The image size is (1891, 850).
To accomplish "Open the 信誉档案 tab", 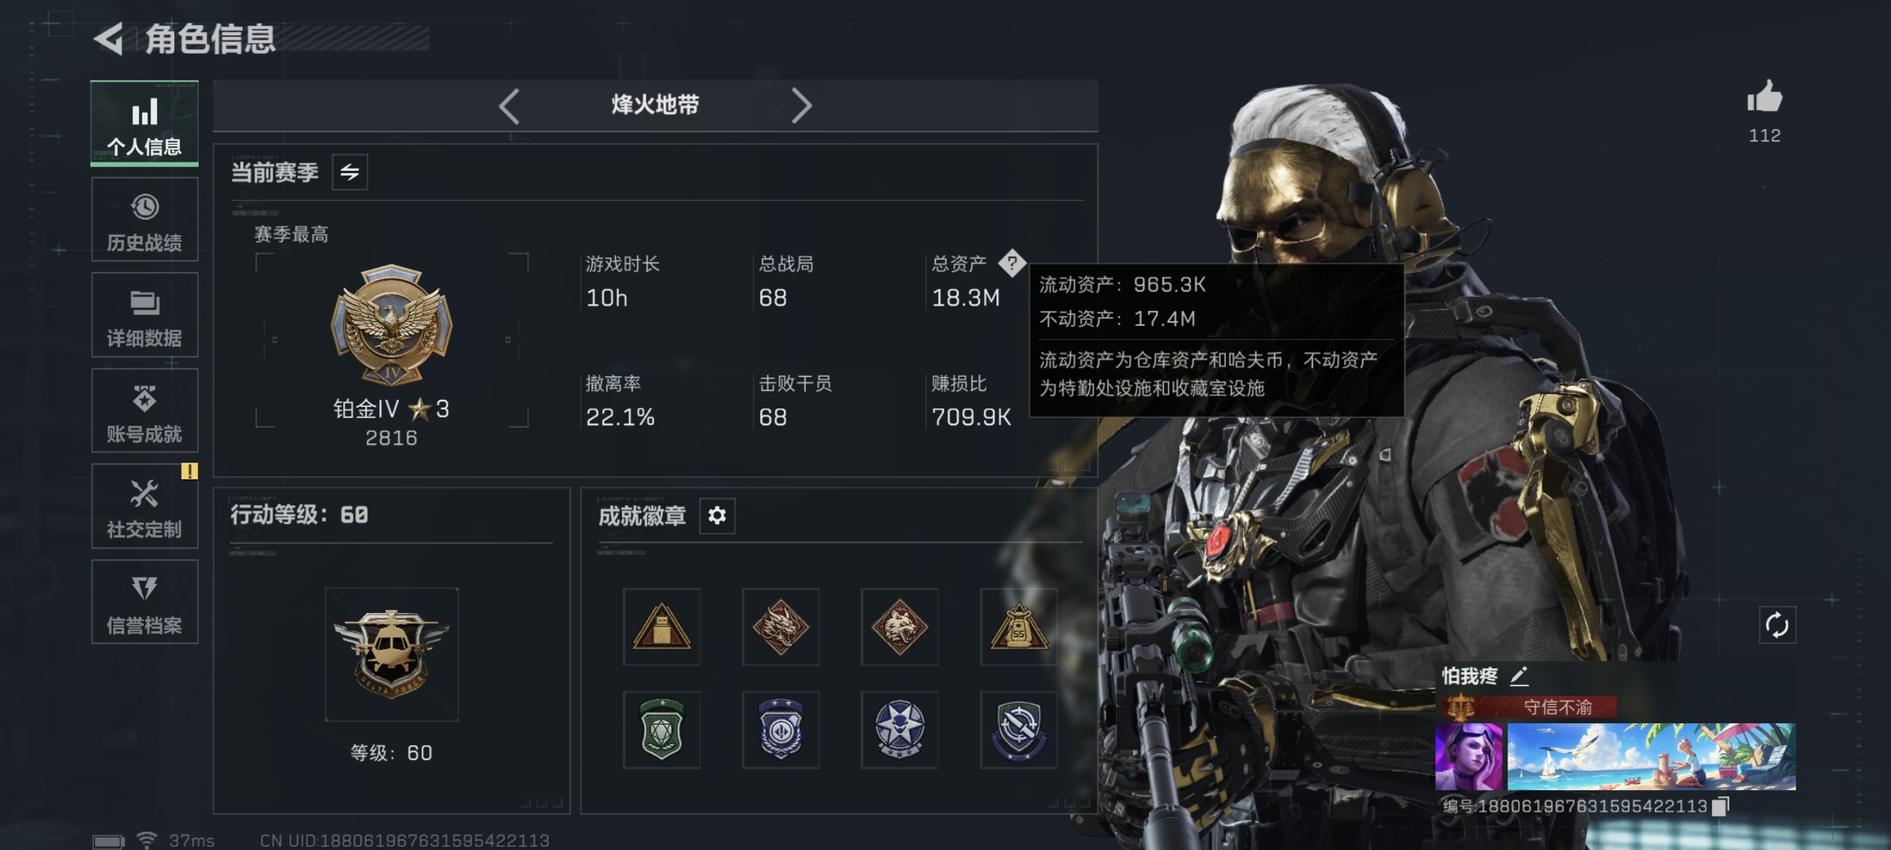I will (144, 601).
